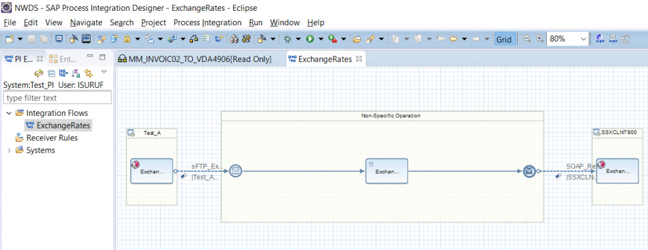This screenshot has height=250, width=648.
Task: Click the Save All icon
Action: click(44, 39)
